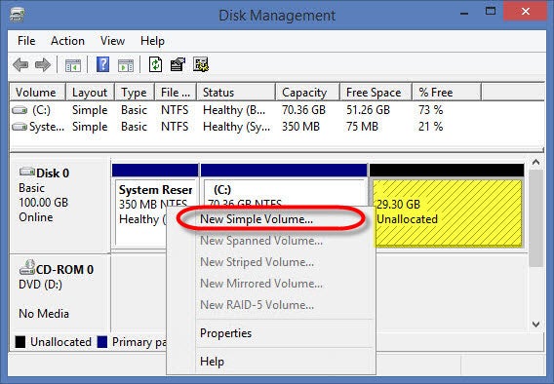This screenshot has height=384, width=554.
Task: Click the CD-ROM 0 label
Action: click(64, 270)
